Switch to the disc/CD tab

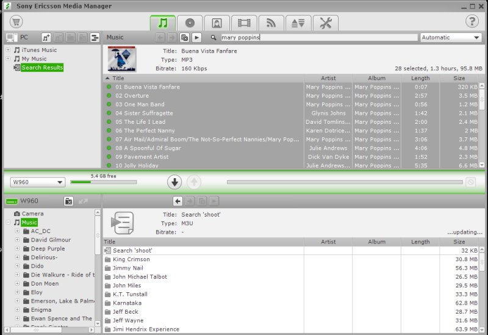(190, 23)
